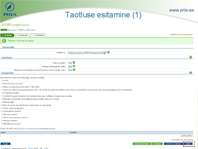
Task: Click Täida link for Ühisturuga kokkusobiva riigiabi teate
Action: [x=70, y=70]
